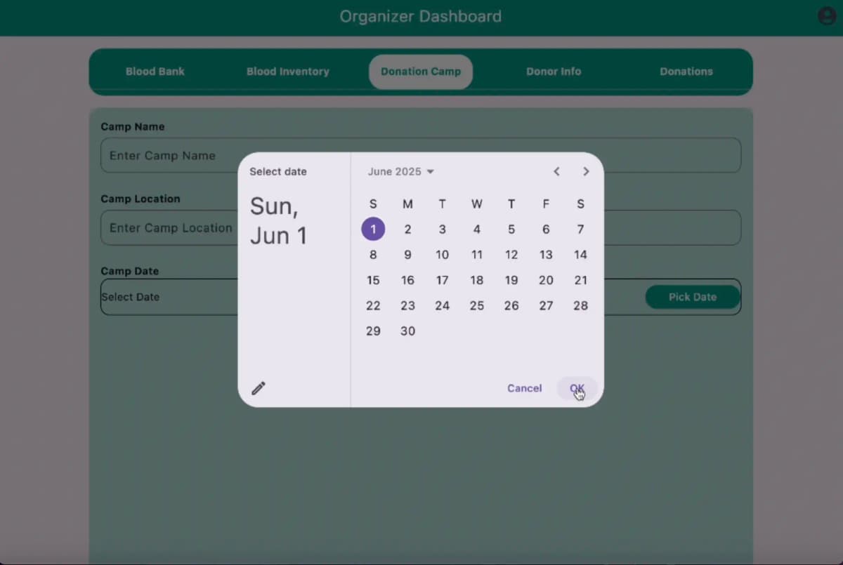Cancel the date picker dialog

click(x=524, y=388)
